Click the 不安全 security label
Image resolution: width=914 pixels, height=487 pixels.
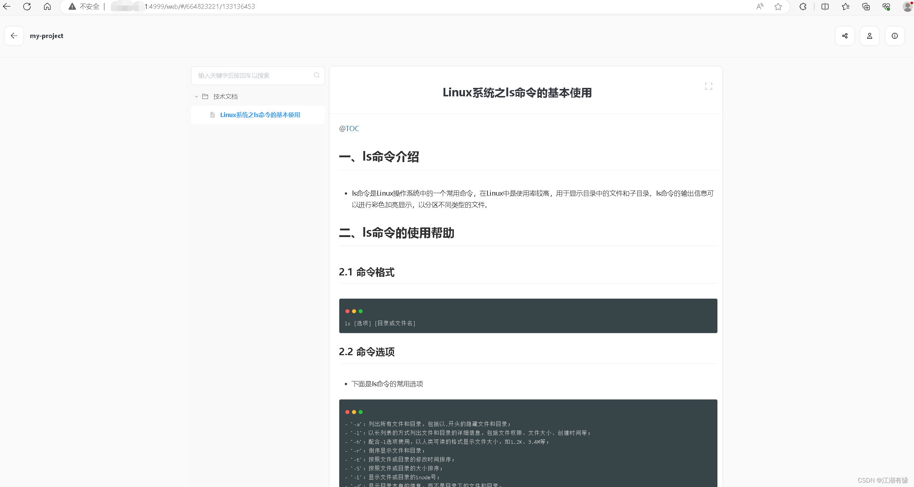(x=89, y=7)
